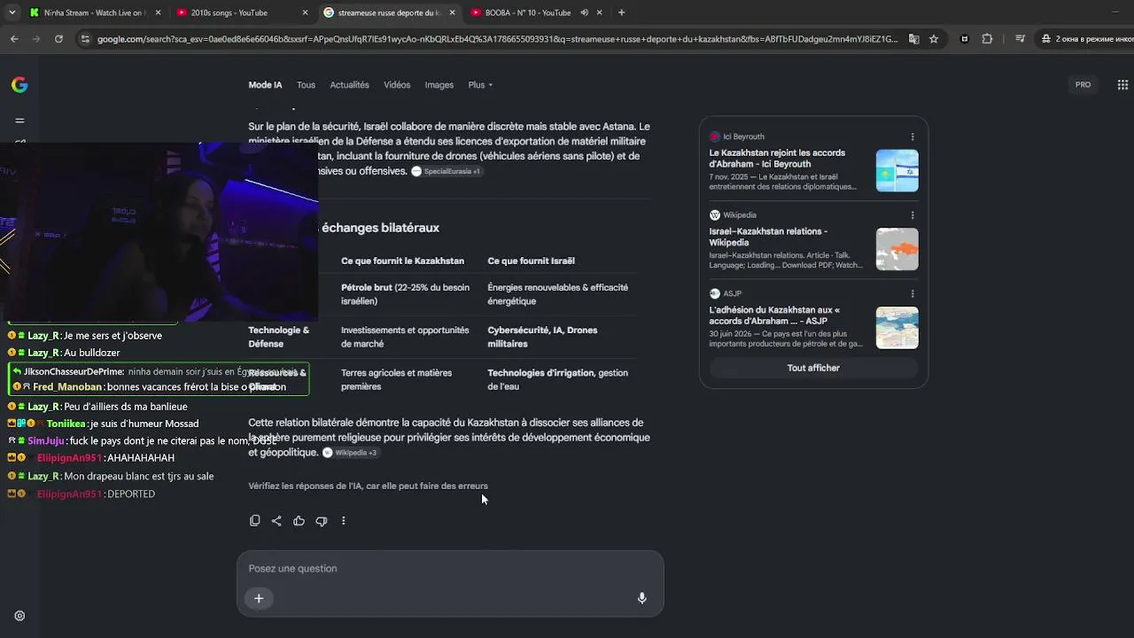
Task: Translate this page icon
Action: (x=913, y=39)
